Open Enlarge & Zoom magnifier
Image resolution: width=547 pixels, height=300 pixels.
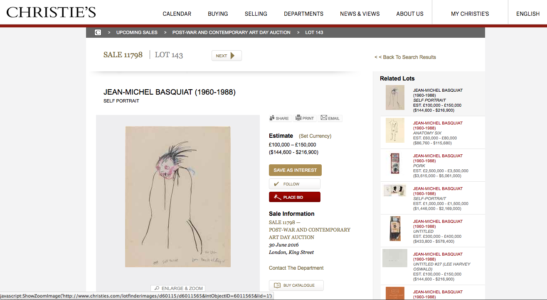[178, 288]
